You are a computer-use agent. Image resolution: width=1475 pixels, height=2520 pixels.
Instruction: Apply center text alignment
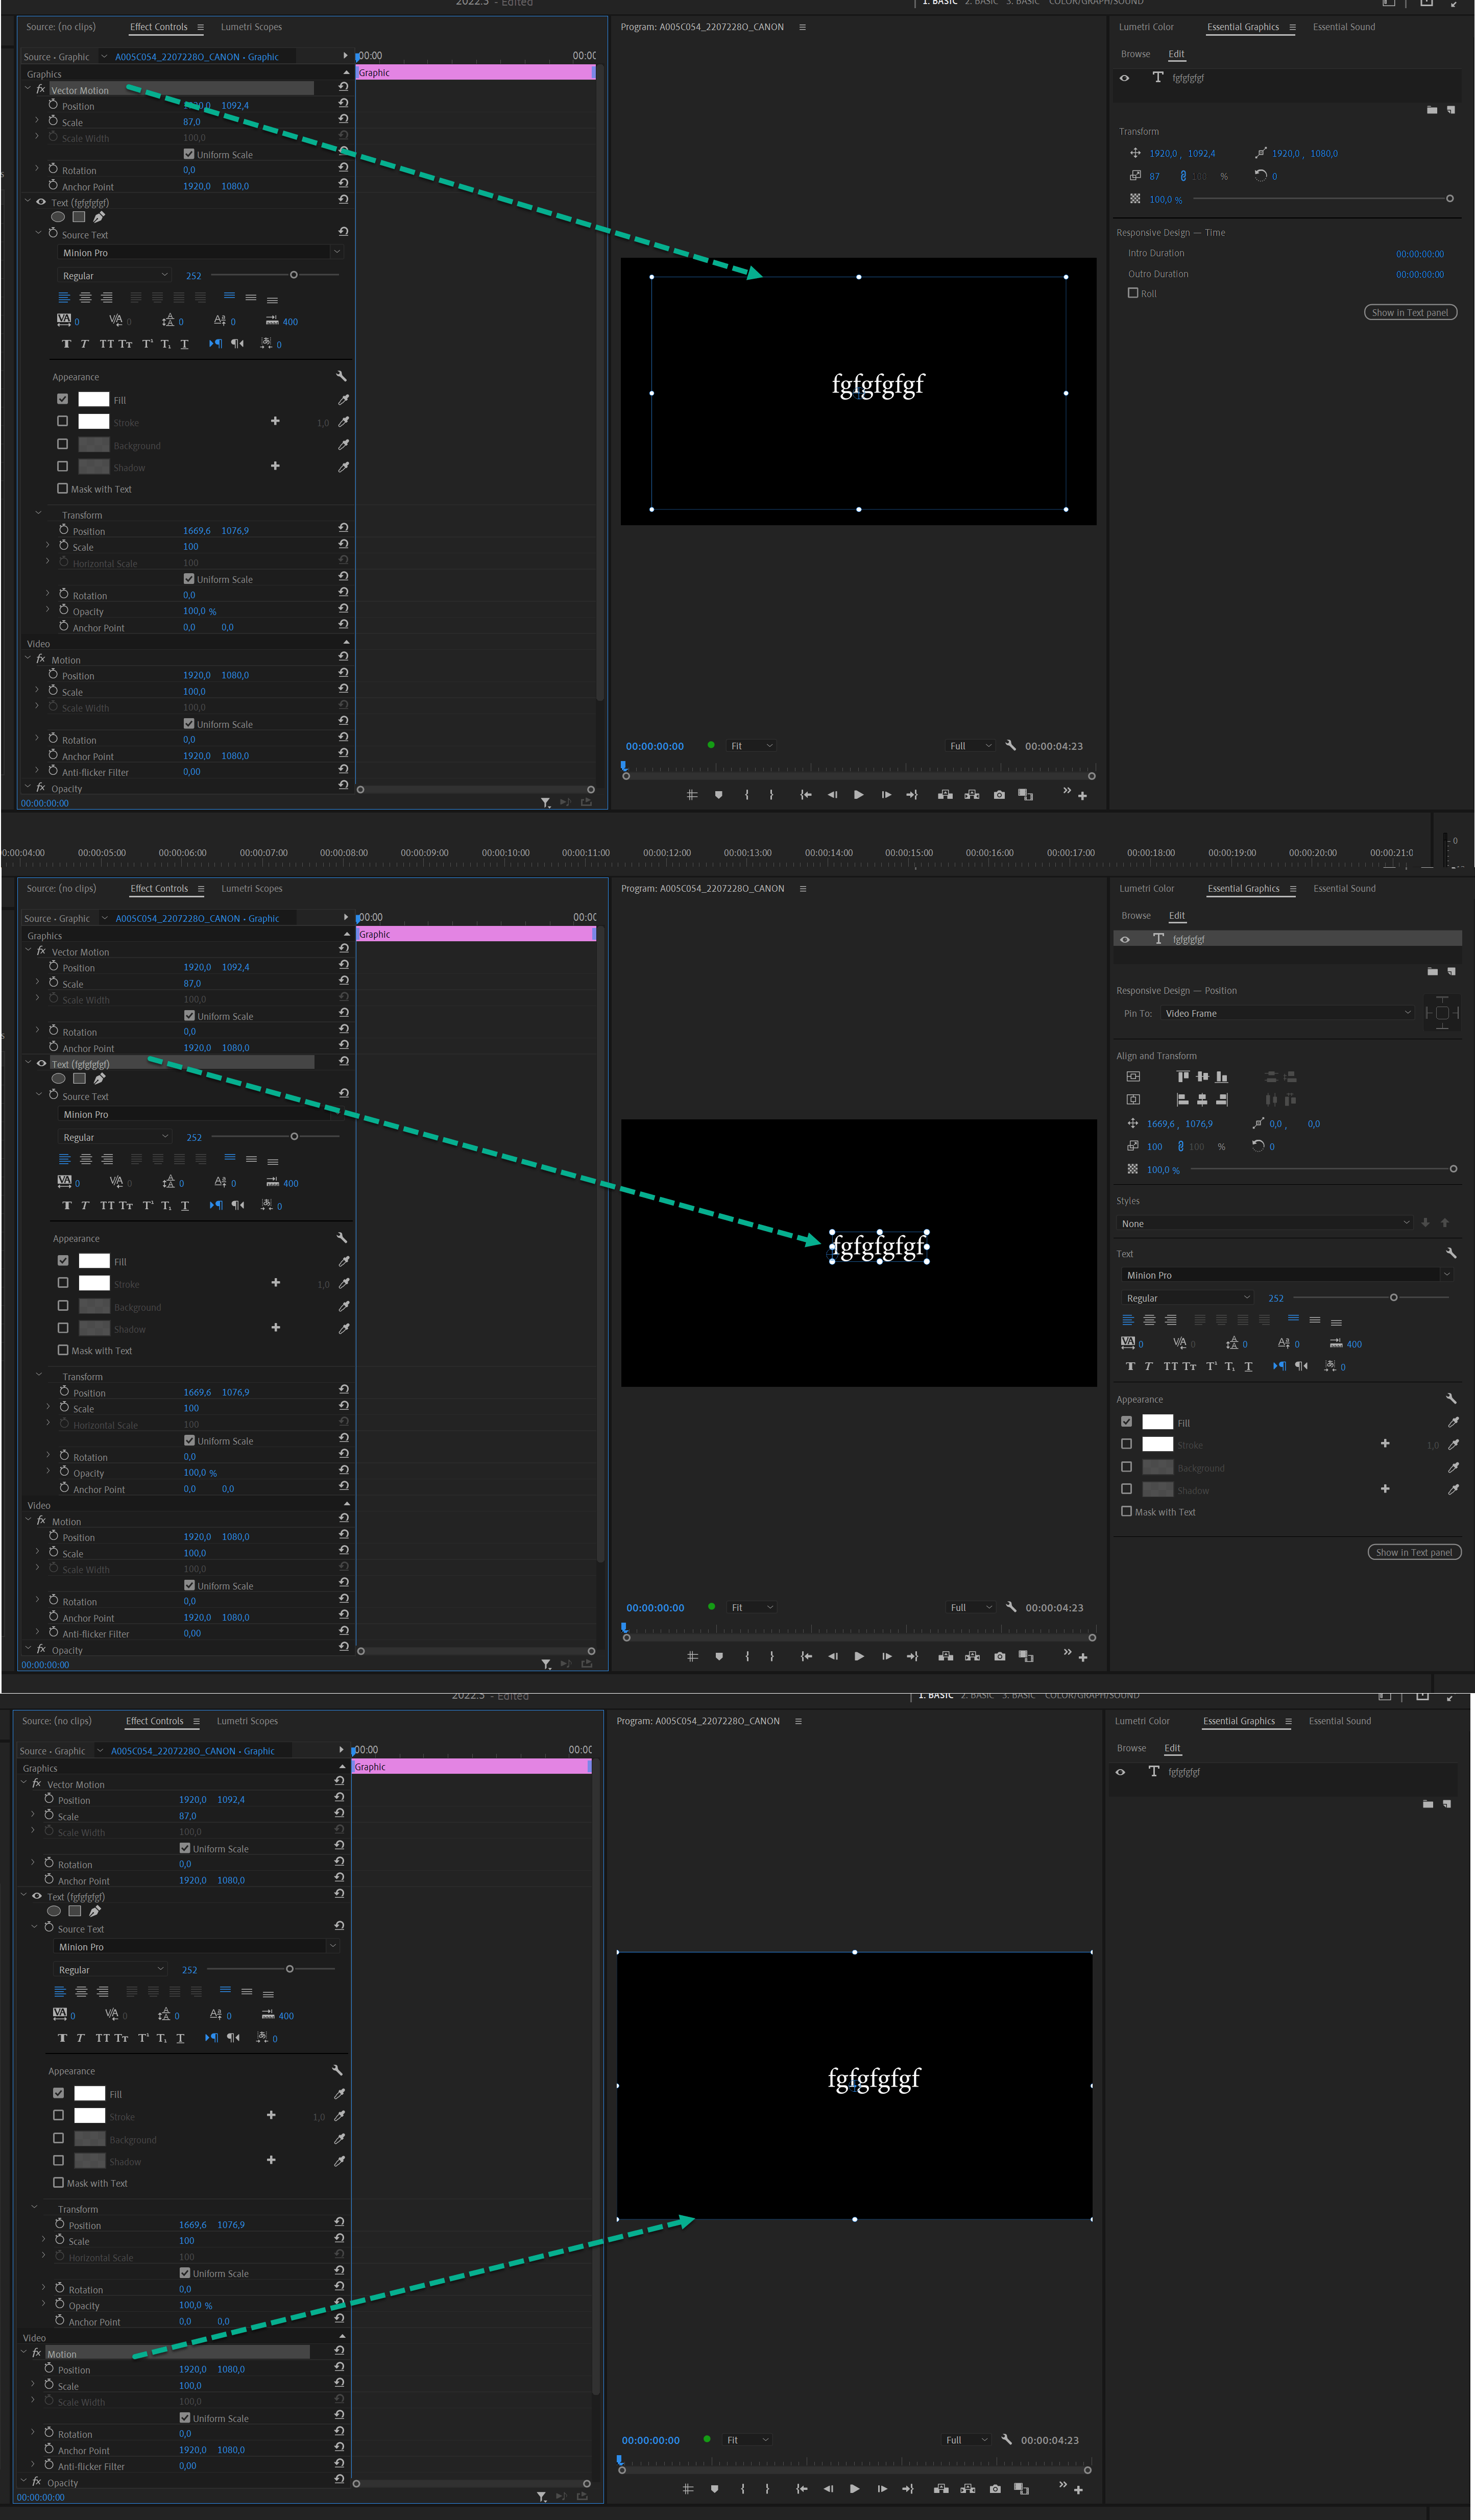click(85, 297)
